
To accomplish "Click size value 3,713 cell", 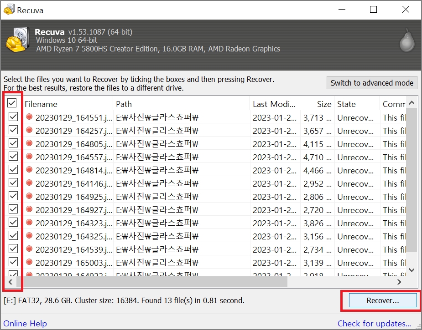I will point(318,117).
